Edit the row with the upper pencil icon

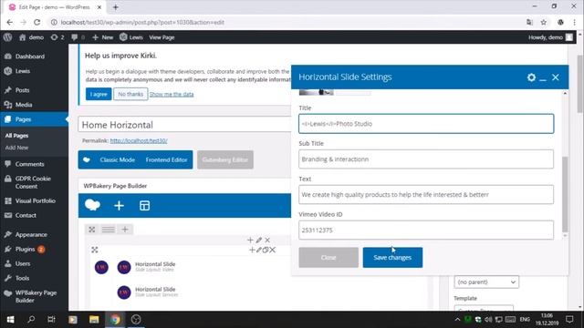[259, 241]
